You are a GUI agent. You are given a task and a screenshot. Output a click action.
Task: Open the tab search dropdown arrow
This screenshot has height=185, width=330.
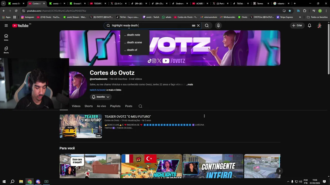tap(3, 4)
